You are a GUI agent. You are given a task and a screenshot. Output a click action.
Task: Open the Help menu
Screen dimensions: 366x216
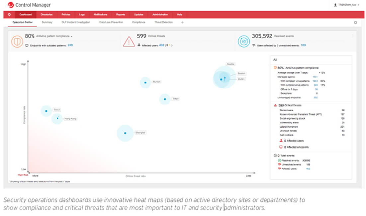[179, 15]
